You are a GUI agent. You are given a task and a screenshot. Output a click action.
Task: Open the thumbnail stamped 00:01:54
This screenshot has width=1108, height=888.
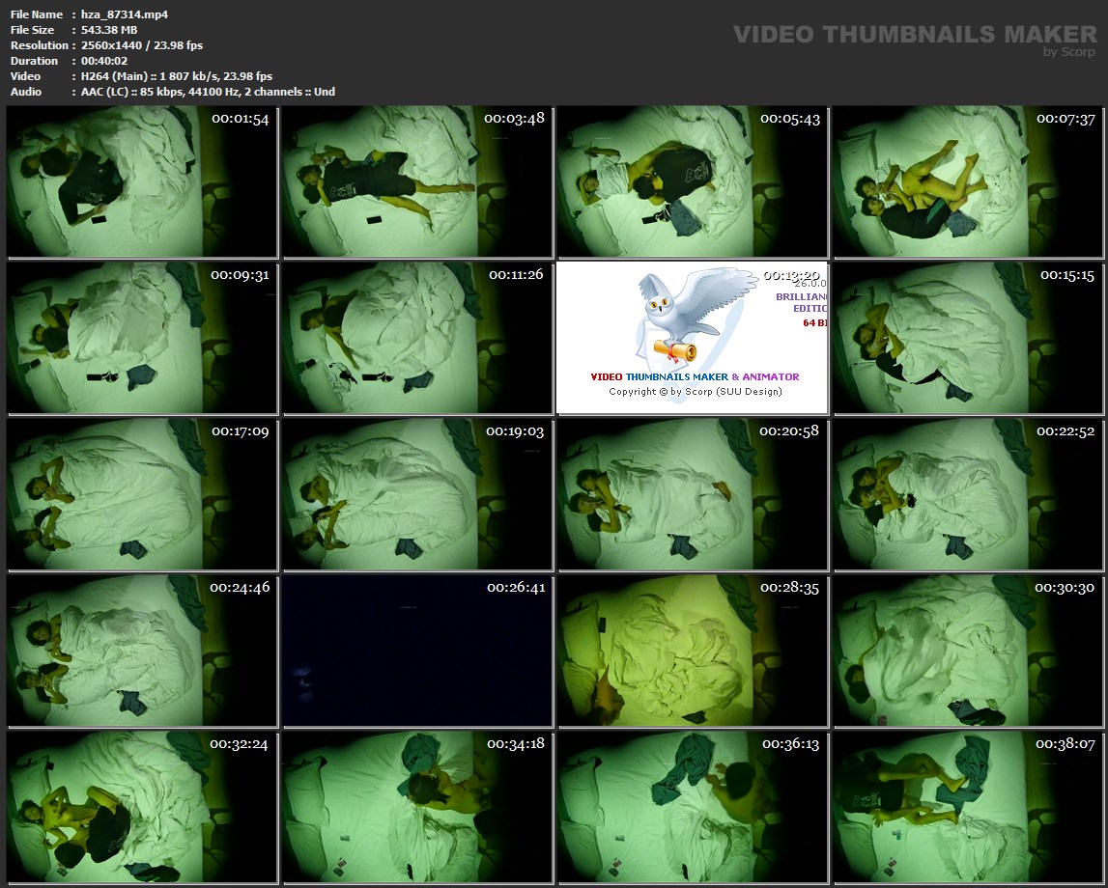(142, 181)
